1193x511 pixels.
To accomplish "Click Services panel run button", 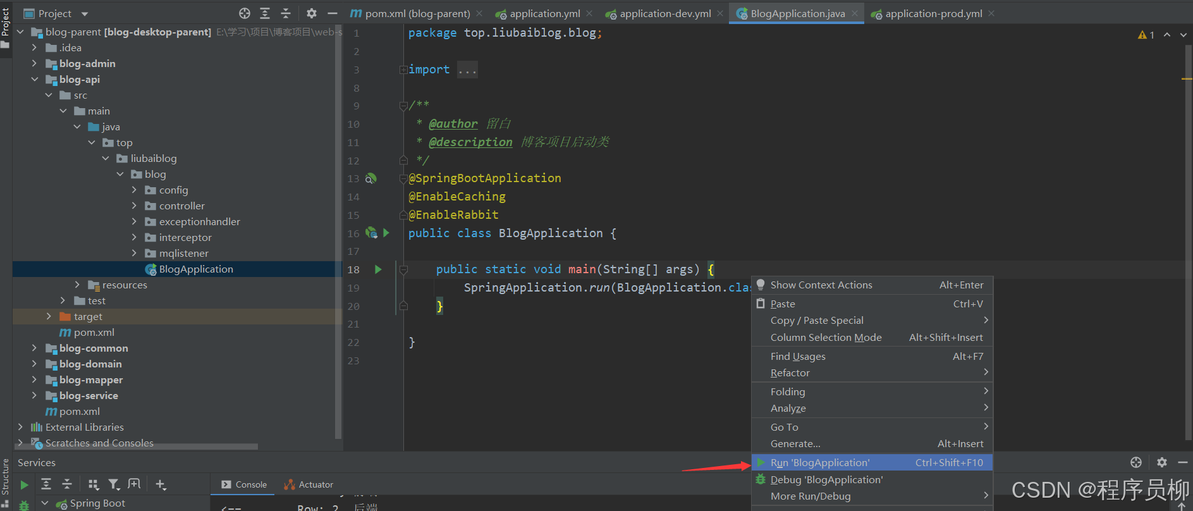I will (24, 484).
